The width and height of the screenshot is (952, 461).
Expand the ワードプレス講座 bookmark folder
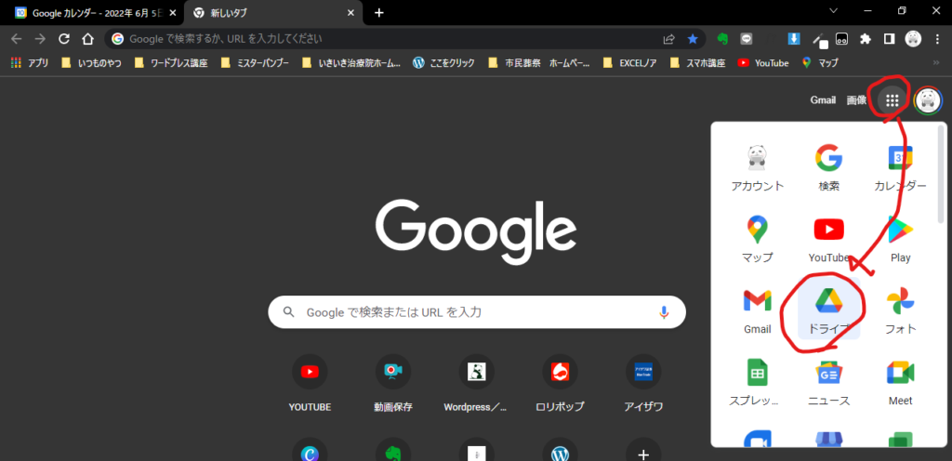click(x=170, y=63)
